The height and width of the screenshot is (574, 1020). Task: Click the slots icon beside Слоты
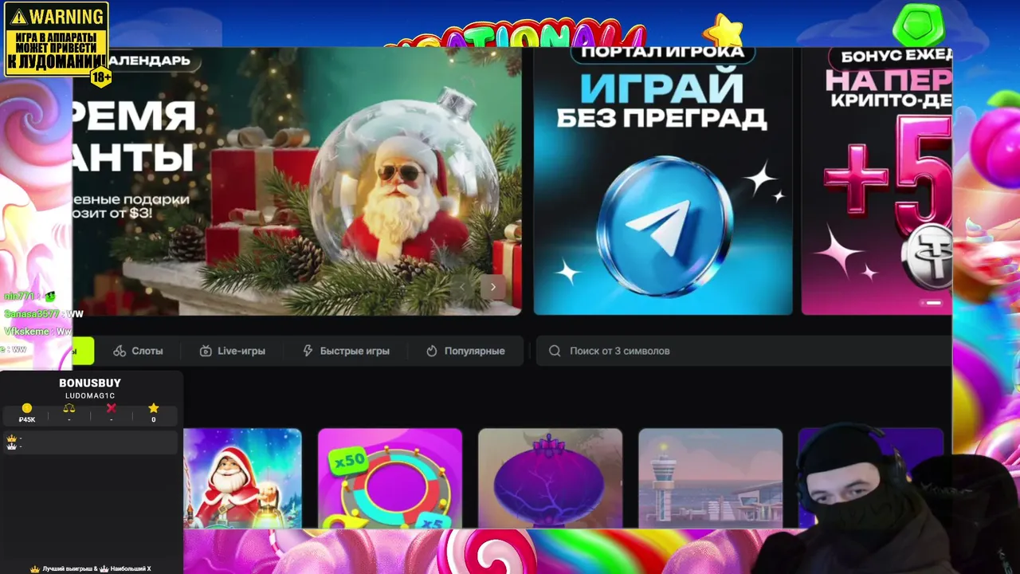tap(120, 351)
